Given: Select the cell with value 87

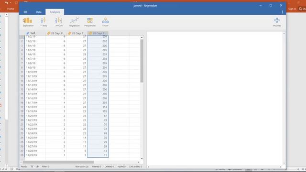Looking at the screenshot, I should [x=98, y=116].
